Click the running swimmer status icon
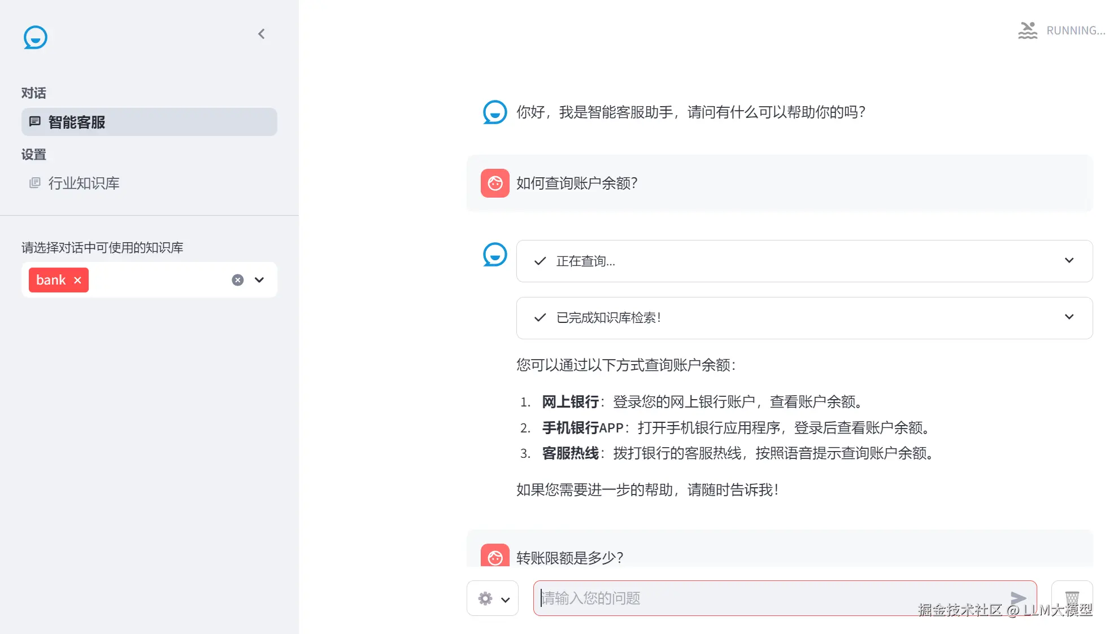The image size is (1109, 634). pyautogui.click(x=1028, y=30)
